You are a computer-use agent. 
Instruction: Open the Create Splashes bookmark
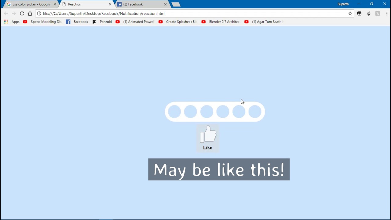(178, 22)
